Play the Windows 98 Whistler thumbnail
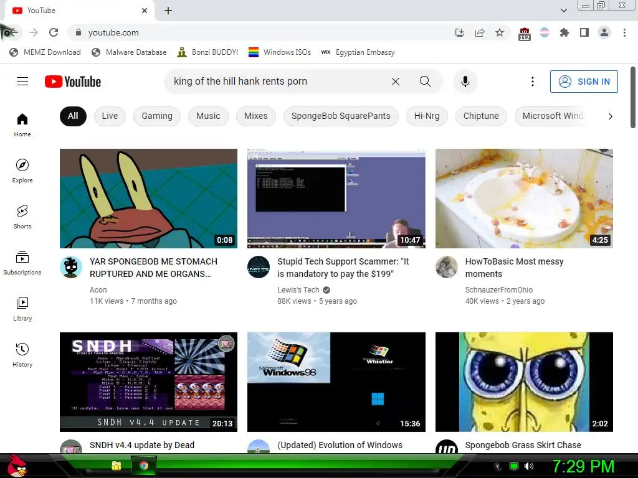Viewport: 638px width, 478px height. (x=336, y=382)
